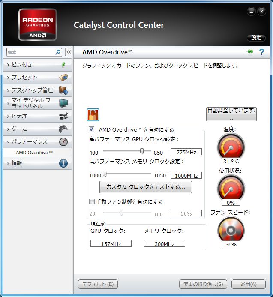Open the ゲーム menu label
Viewport: 273px width, 297px height.
pyautogui.click(x=19, y=129)
